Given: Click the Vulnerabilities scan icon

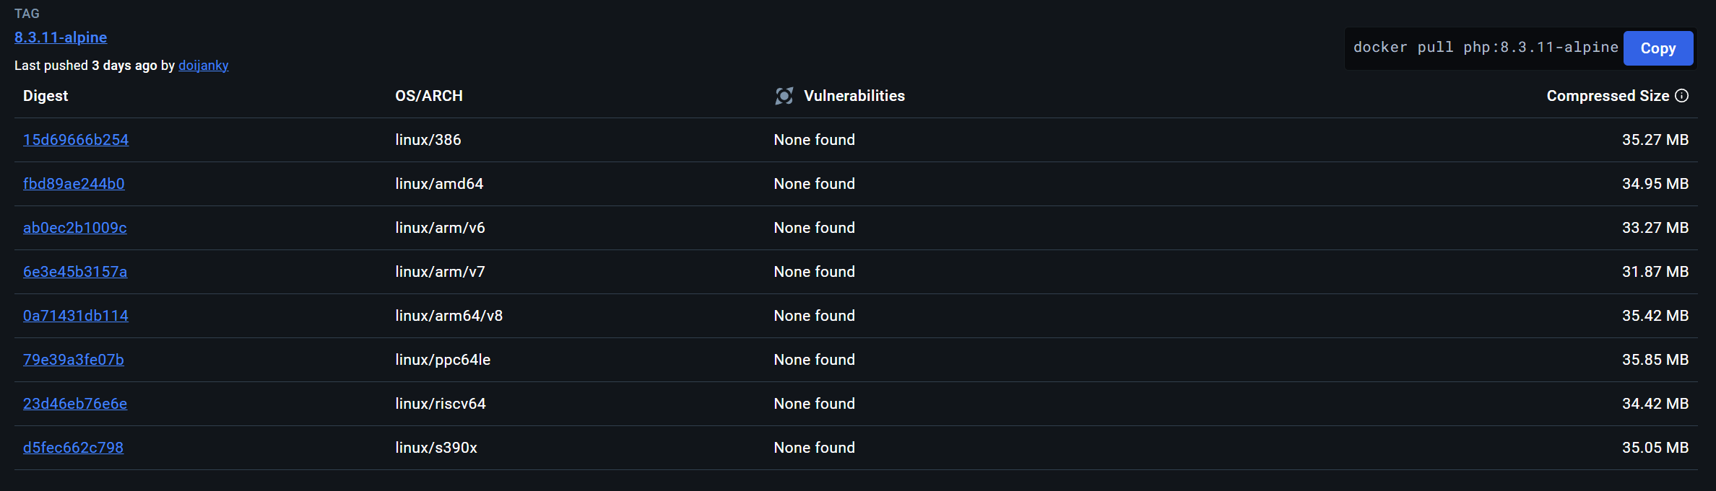Looking at the screenshot, I should coord(784,96).
